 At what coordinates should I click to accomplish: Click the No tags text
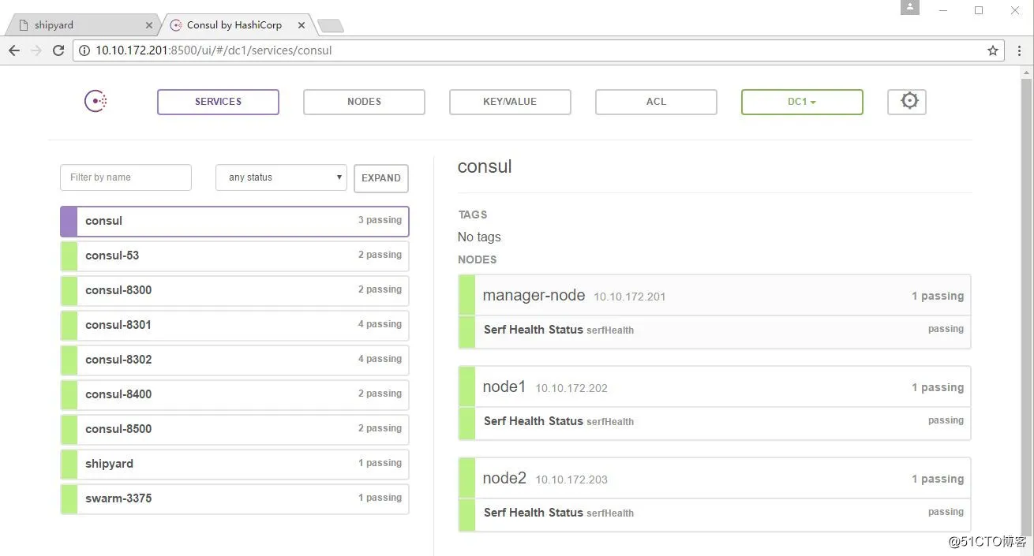click(x=479, y=237)
